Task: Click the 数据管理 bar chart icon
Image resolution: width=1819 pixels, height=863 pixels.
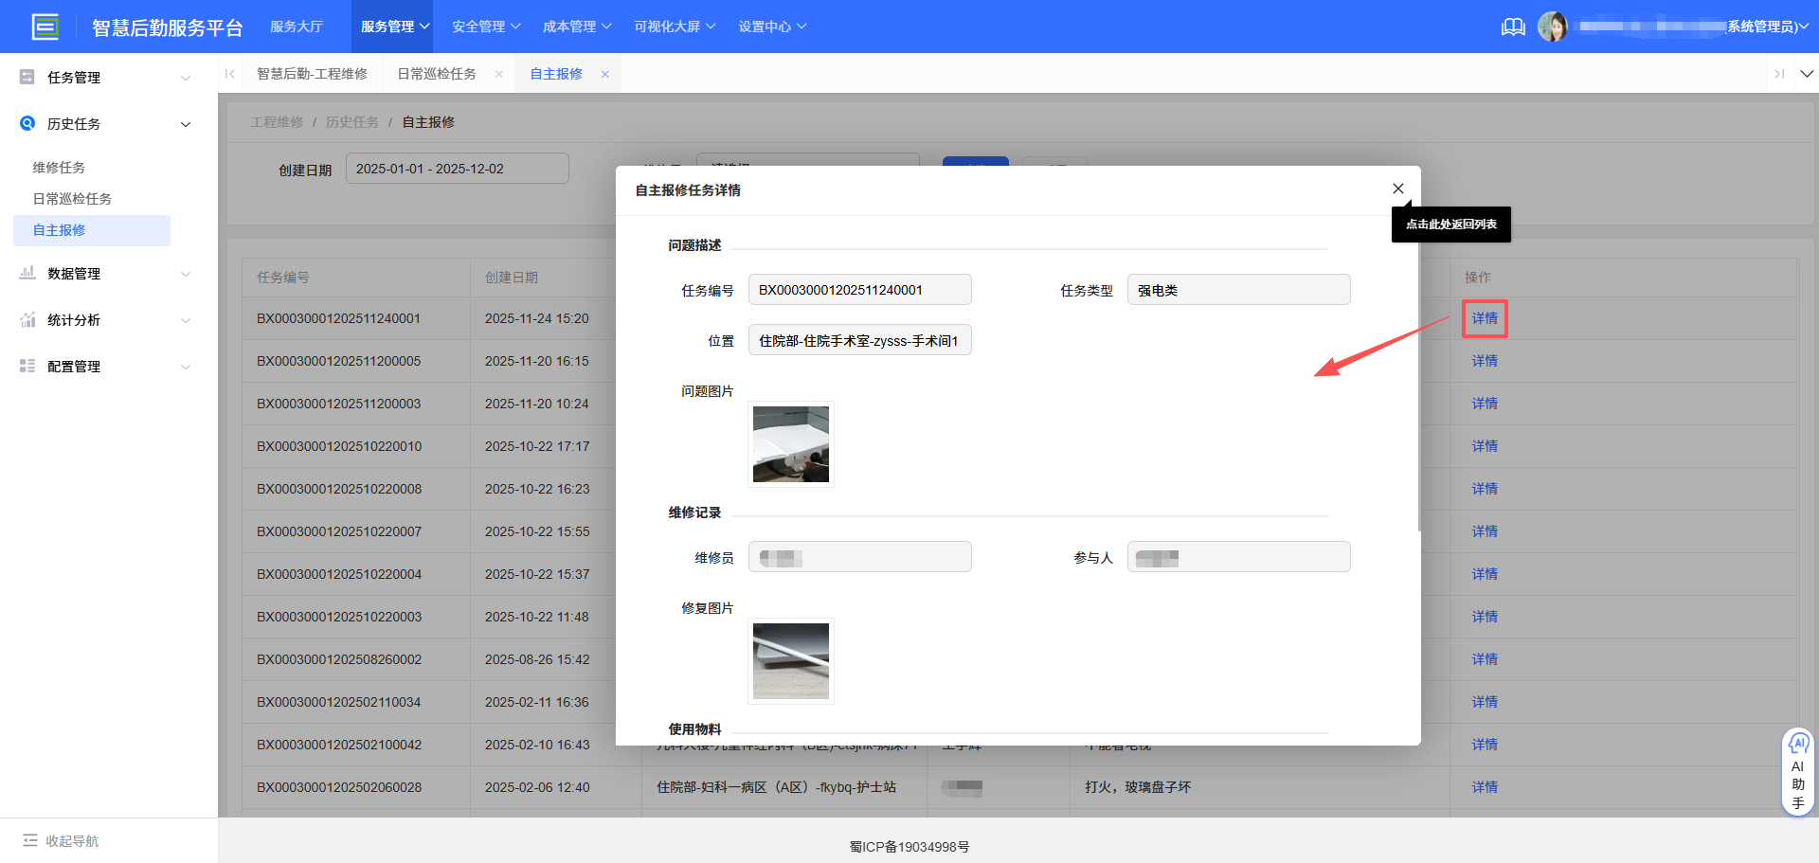Action: click(x=27, y=273)
